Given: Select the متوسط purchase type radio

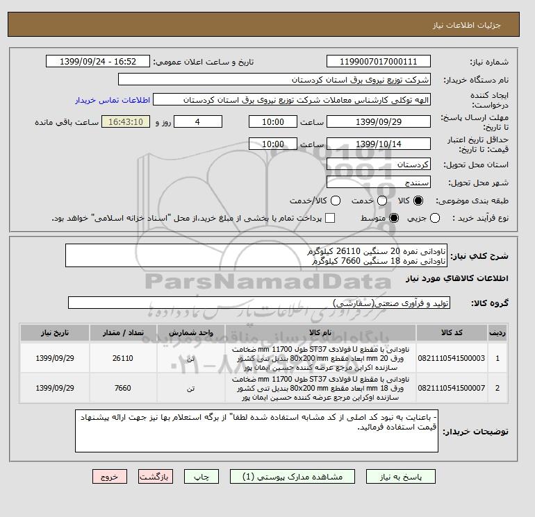Looking at the screenshot, I should coord(394,218).
